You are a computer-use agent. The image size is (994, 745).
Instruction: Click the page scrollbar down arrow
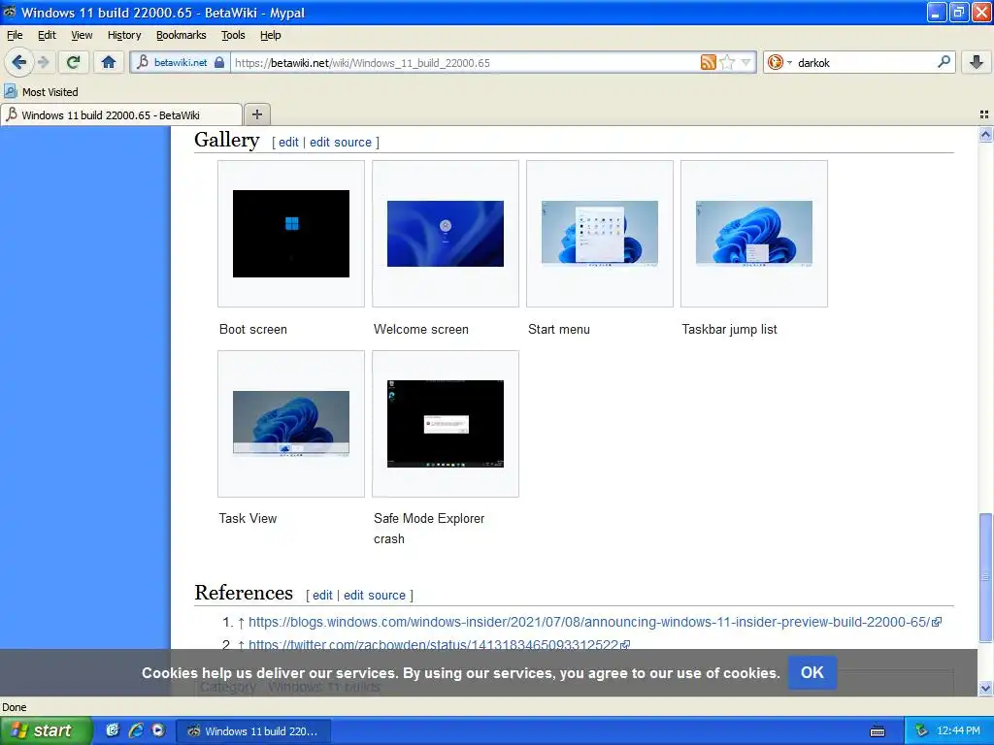coord(985,688)
